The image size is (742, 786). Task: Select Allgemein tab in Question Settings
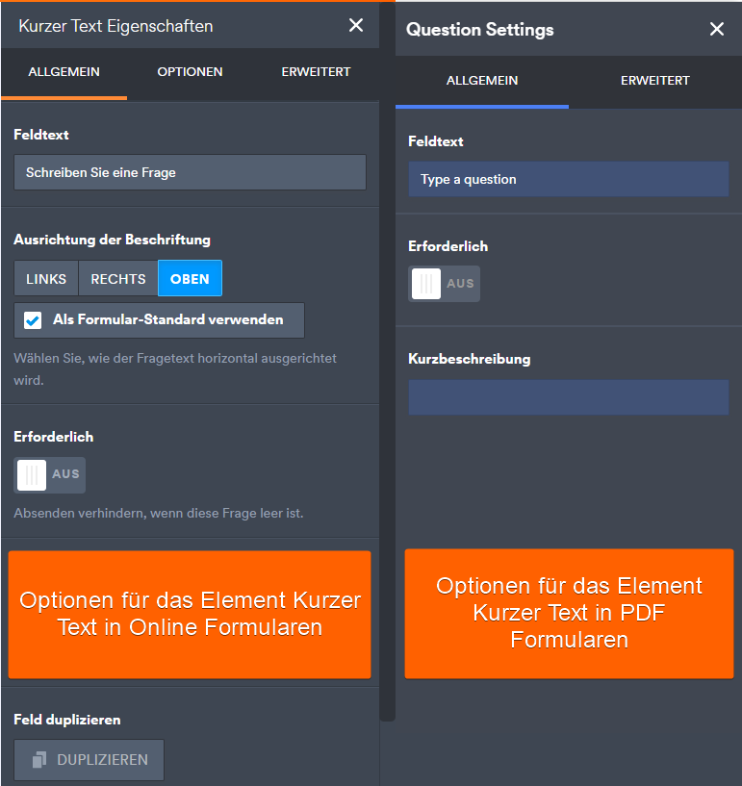click(x=482, y=81)
